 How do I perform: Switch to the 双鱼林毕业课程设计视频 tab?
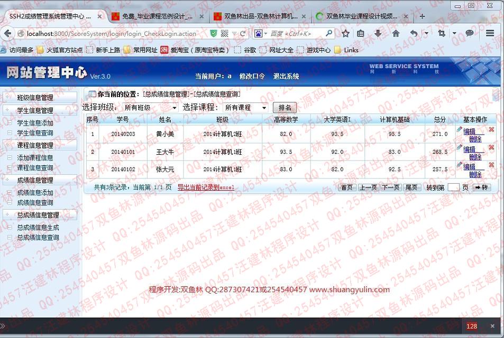362,16
